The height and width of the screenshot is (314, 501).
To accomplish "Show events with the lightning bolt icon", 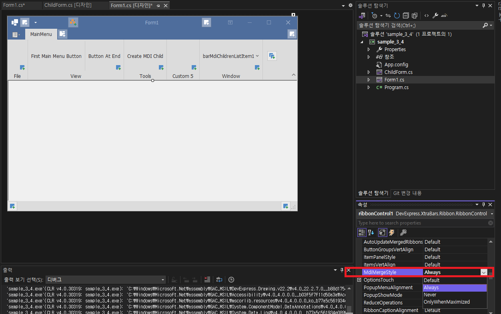I will 392,233.
